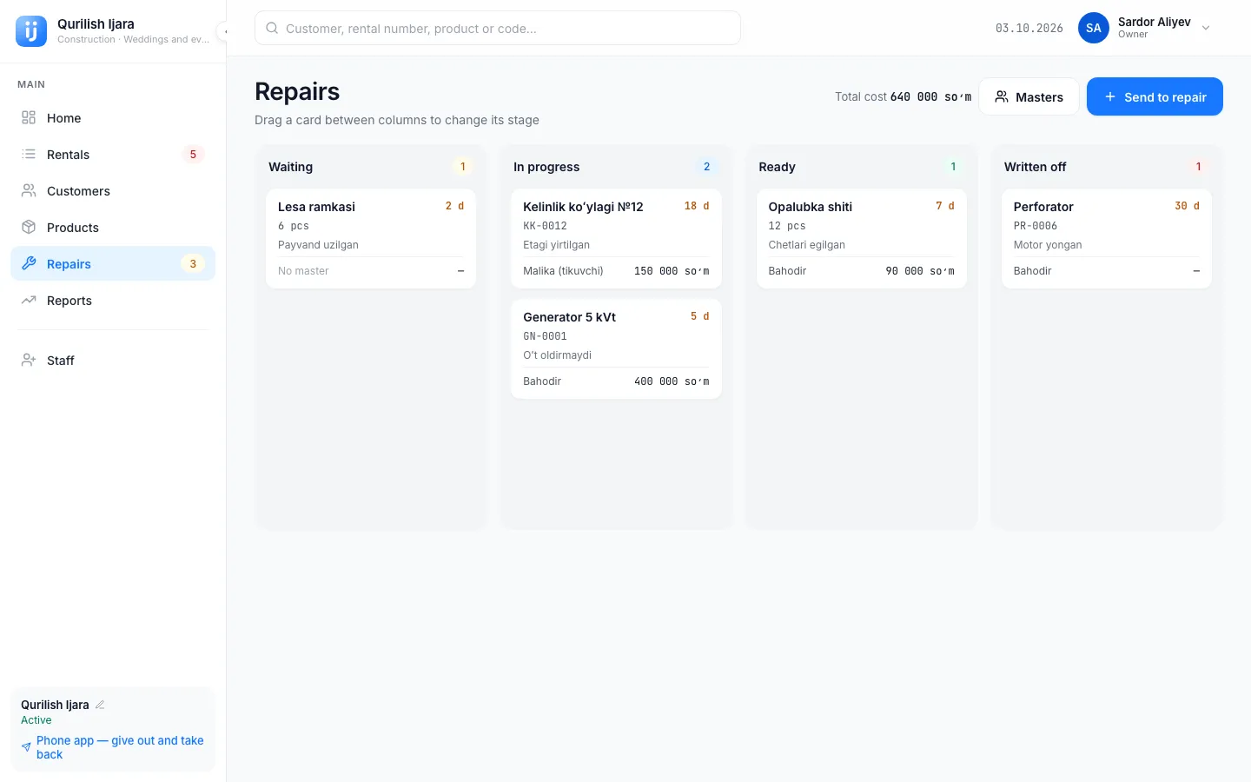Go to Rentals in sidebar
This screenshot has width=1251, height=782.
click(113, 154)
